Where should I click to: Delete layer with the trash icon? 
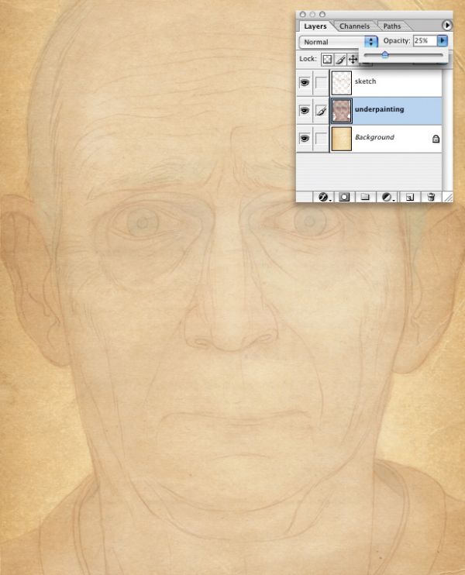coord(431,198)
